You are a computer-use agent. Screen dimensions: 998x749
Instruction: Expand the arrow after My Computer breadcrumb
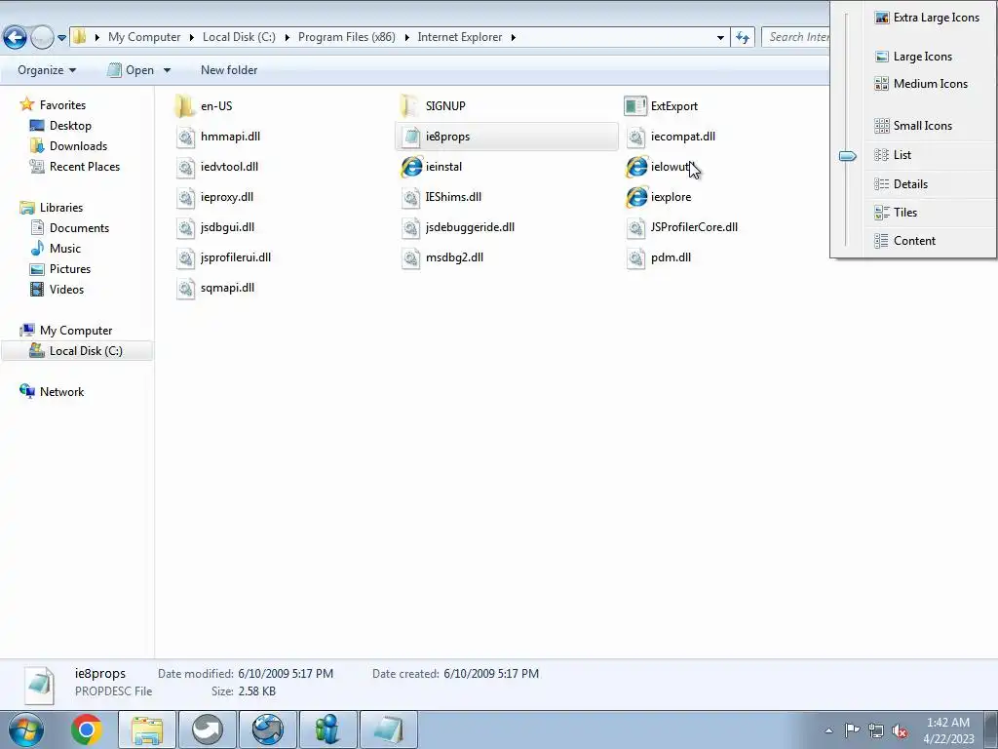pos(192,38)
